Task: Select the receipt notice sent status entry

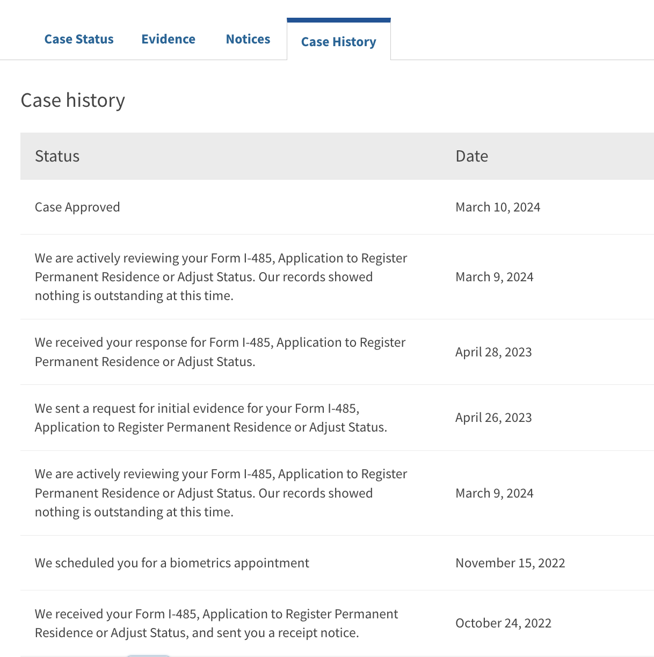Action: coord(216,623)
